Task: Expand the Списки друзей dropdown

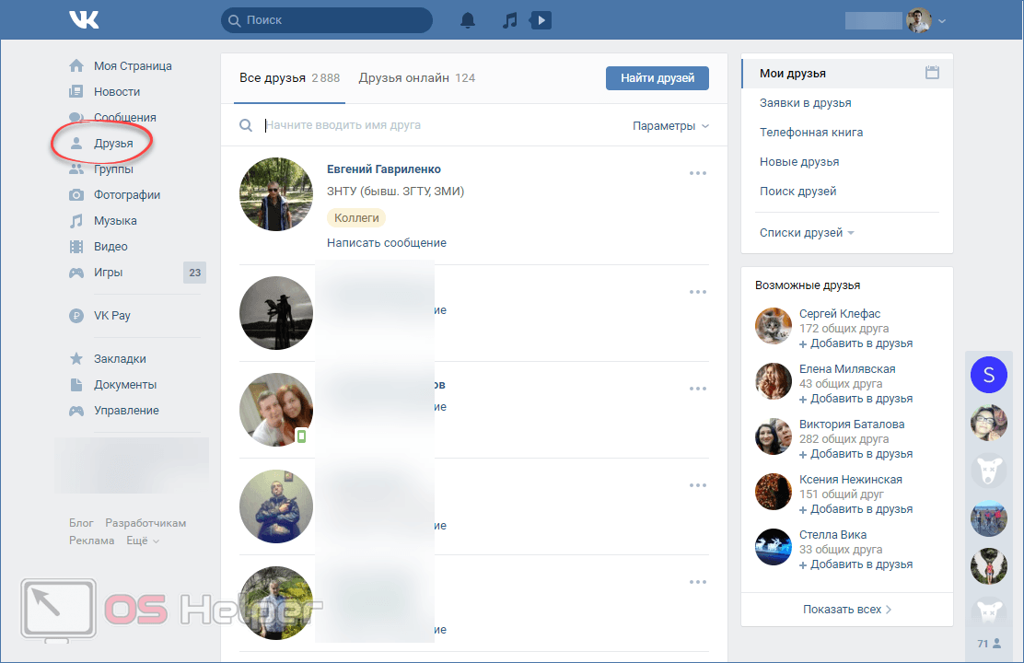Action: tap(806, 233)
